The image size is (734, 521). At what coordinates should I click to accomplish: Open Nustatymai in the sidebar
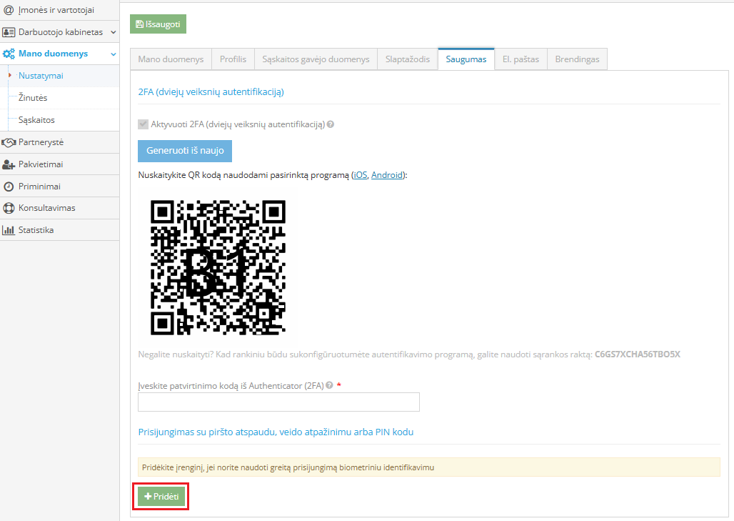[41, 76]
